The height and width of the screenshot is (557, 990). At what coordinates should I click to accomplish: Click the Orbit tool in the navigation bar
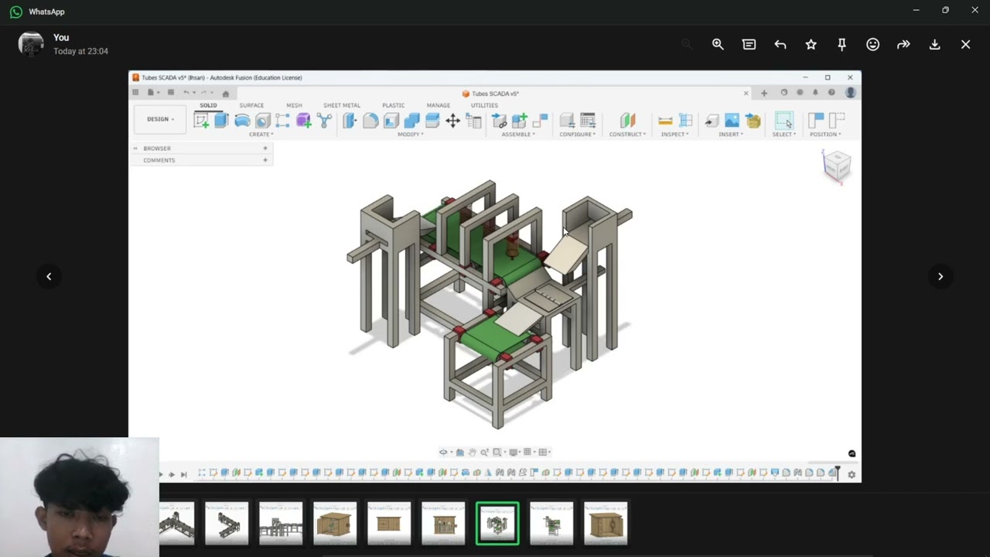[x=444, y=452]
